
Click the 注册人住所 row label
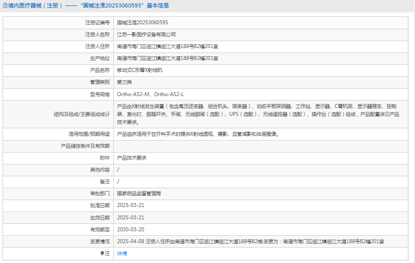point(97,47)
